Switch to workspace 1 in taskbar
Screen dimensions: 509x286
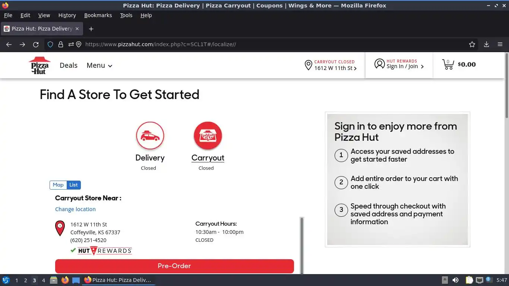(x=16, y=280)
